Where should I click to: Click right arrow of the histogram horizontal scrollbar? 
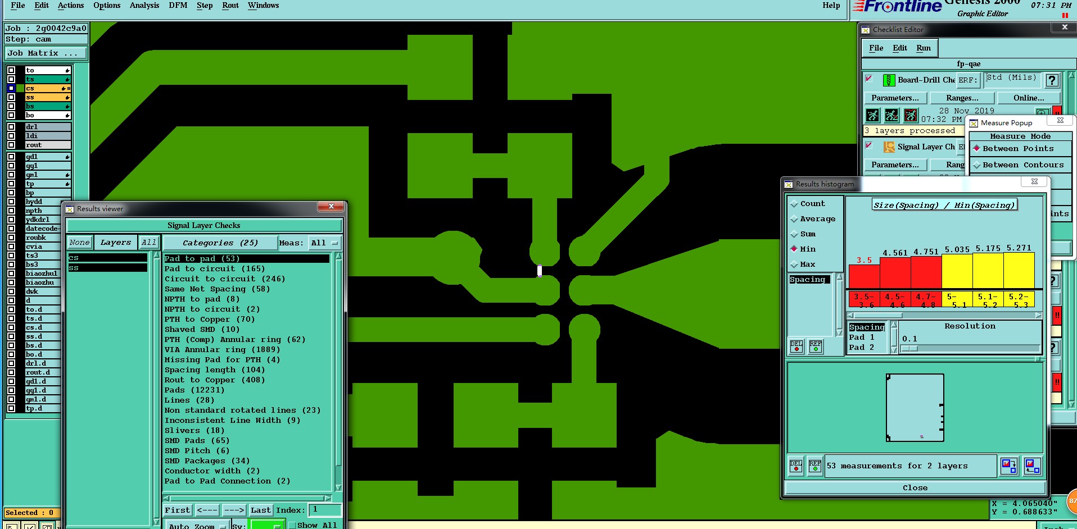(1038, 315)
